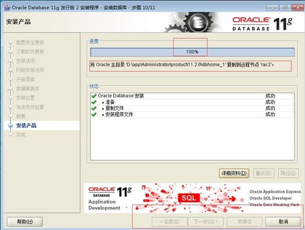The height and width of the screenshot is (230, 305).
Task: Select the 下载软件更新 step in sidebar
Action: click(30, 52)
